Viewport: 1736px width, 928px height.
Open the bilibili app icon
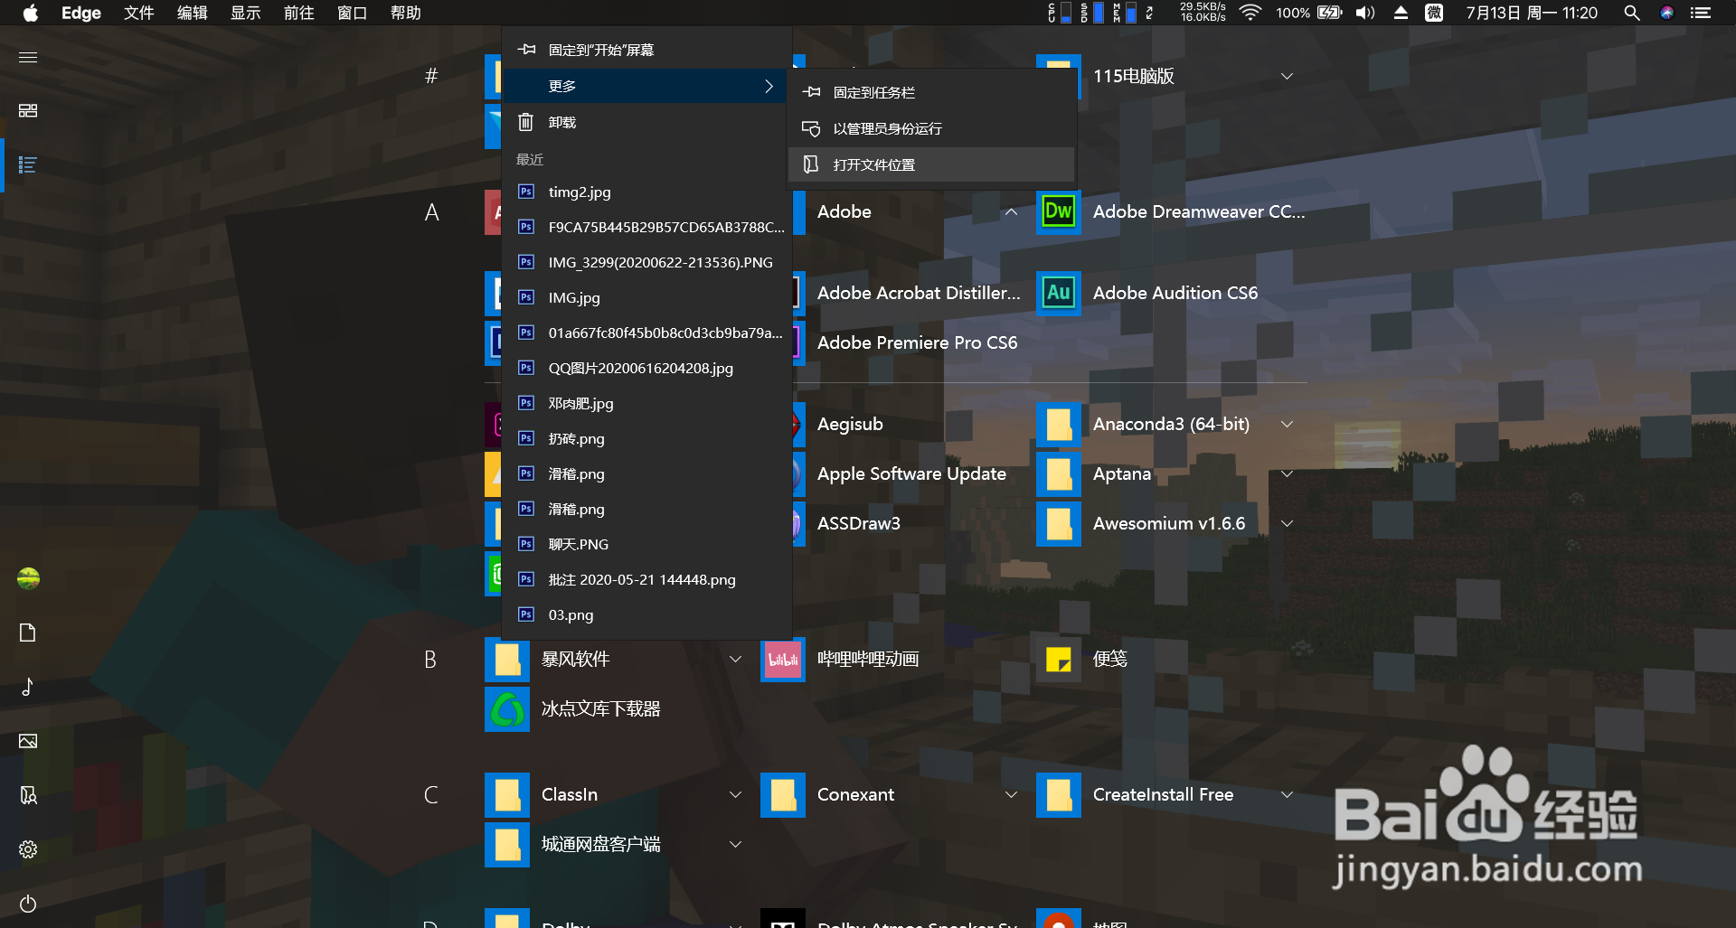click(x=783, y=660)
